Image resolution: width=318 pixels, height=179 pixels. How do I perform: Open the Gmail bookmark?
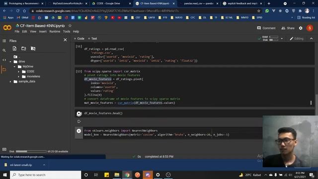point(23,18)
